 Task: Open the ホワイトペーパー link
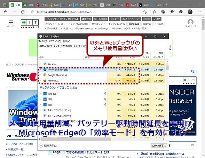(131, 19)
